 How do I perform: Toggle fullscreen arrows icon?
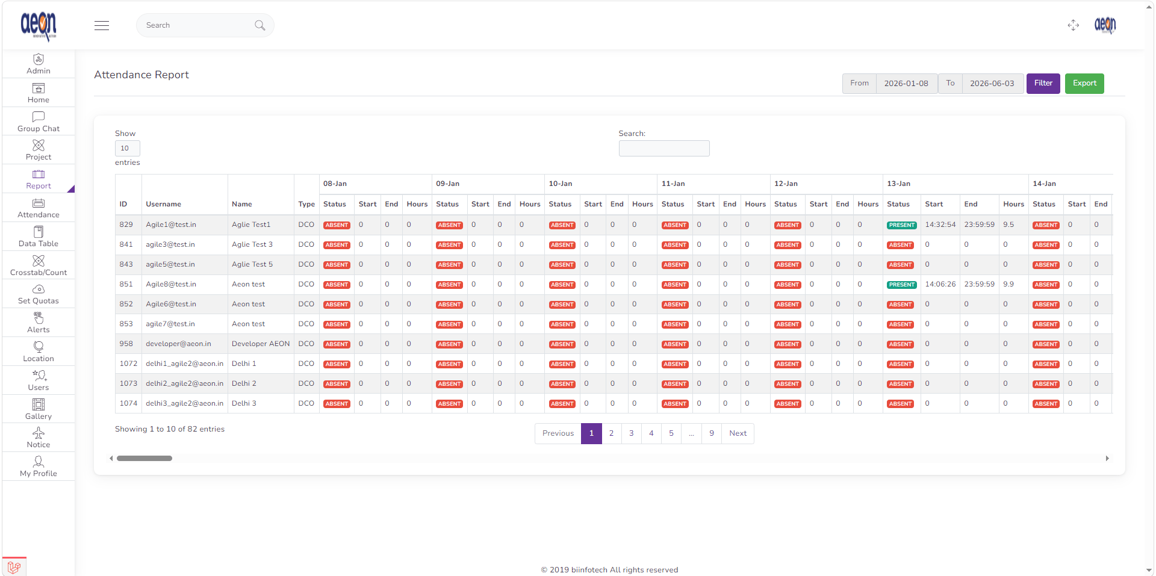pyautogui.click(x=1073, y=25)
